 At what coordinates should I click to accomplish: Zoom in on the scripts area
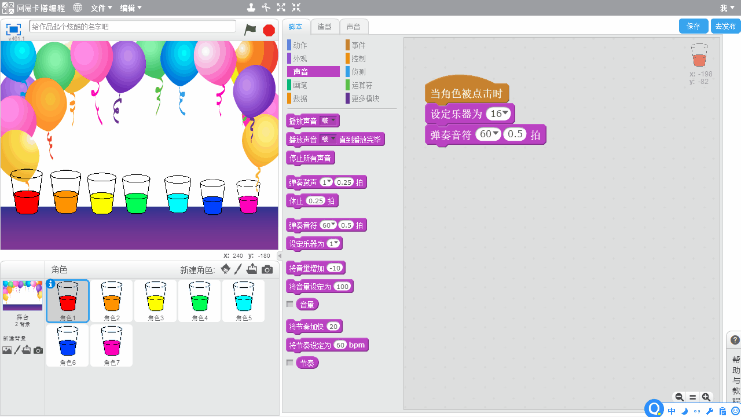[706, 397]
